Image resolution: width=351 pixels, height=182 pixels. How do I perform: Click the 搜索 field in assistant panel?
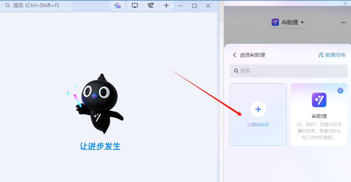click(x=289, y=71)
